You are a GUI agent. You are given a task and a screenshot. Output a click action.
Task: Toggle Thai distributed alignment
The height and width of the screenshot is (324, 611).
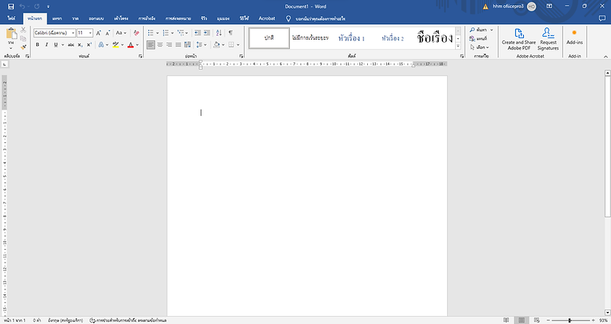(x=187, y=45)
